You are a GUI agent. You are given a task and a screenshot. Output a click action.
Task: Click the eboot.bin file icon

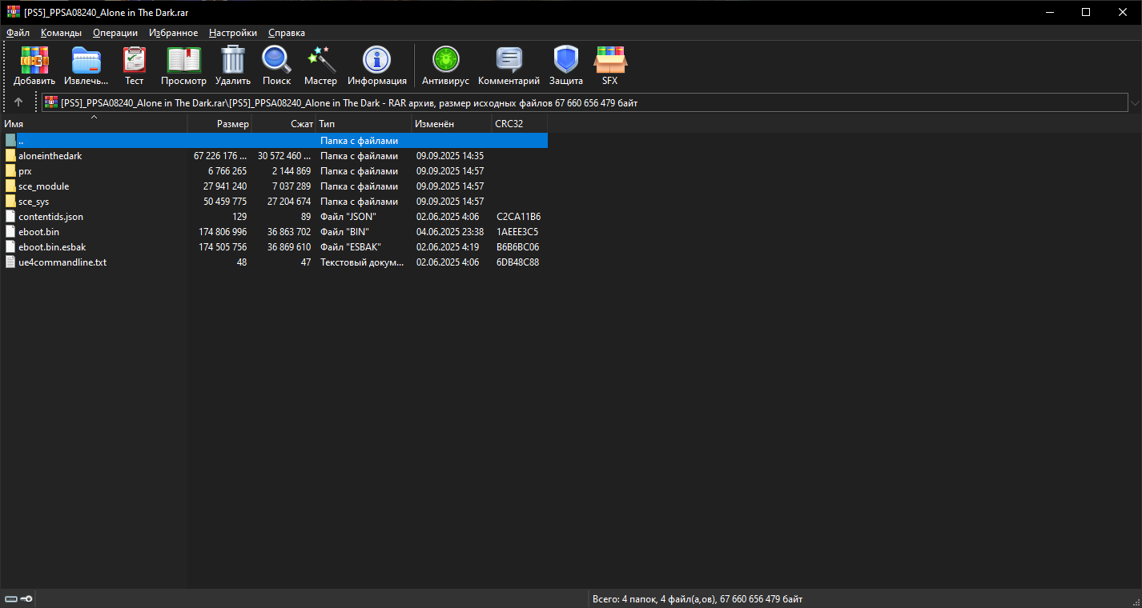click(x=10, y=232)
